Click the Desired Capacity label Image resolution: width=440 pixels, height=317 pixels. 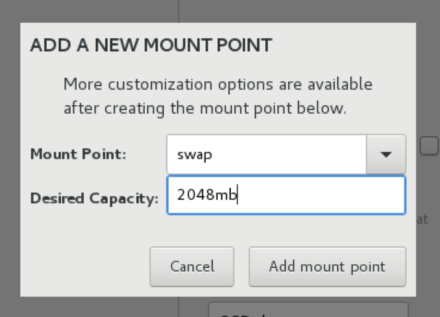click(94, 199)
